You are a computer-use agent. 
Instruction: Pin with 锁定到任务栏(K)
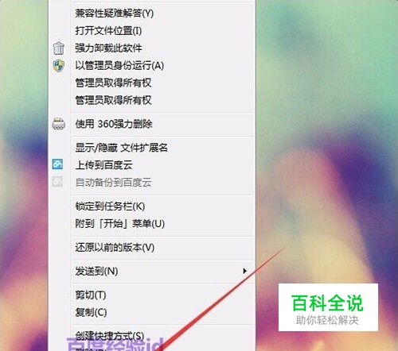point(110,206)
